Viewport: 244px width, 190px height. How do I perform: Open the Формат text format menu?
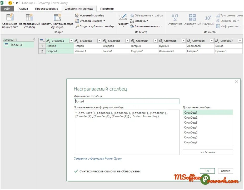(x=123, y=21)
